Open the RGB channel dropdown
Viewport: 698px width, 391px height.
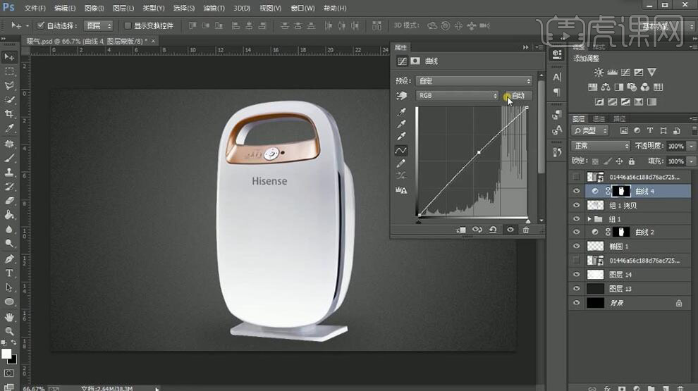pyautogui.click(x=457, y=96)
